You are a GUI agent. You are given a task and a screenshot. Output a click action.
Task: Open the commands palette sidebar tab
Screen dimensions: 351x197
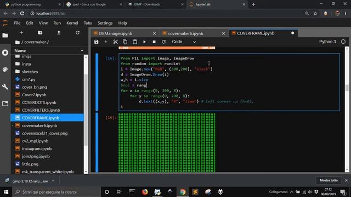click(x=5, y=69)
